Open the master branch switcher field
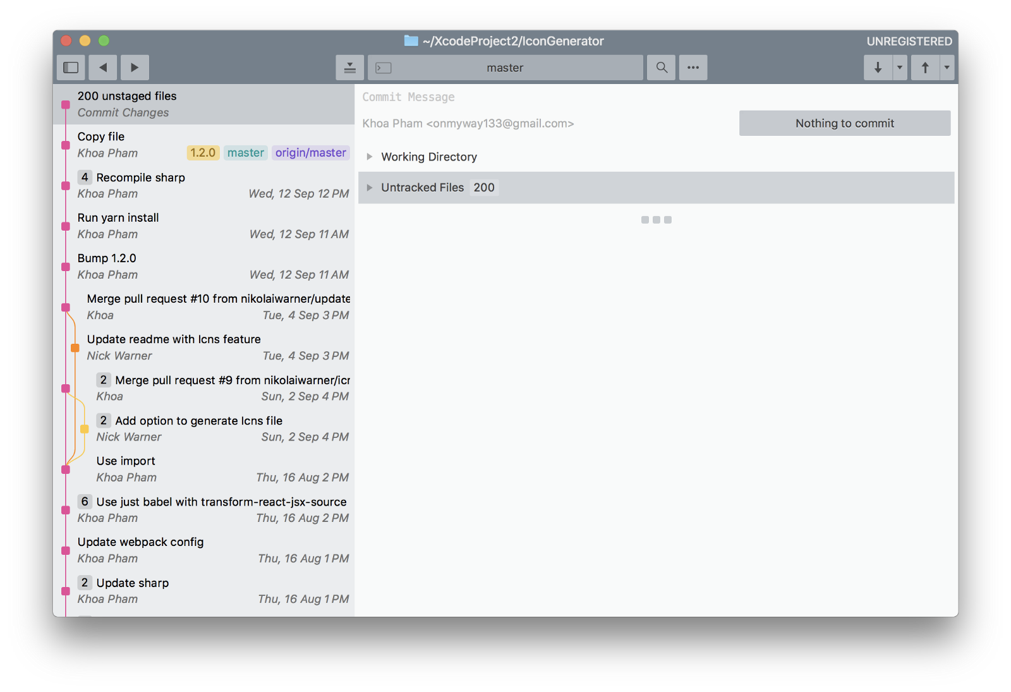The height and width of the screenshot is (692, 1011). (505, 68)
